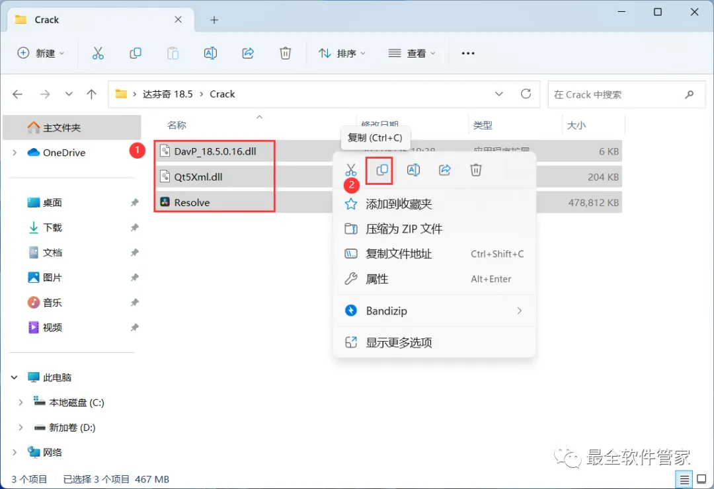Click Cut icon in context menu

coord(350,170)
